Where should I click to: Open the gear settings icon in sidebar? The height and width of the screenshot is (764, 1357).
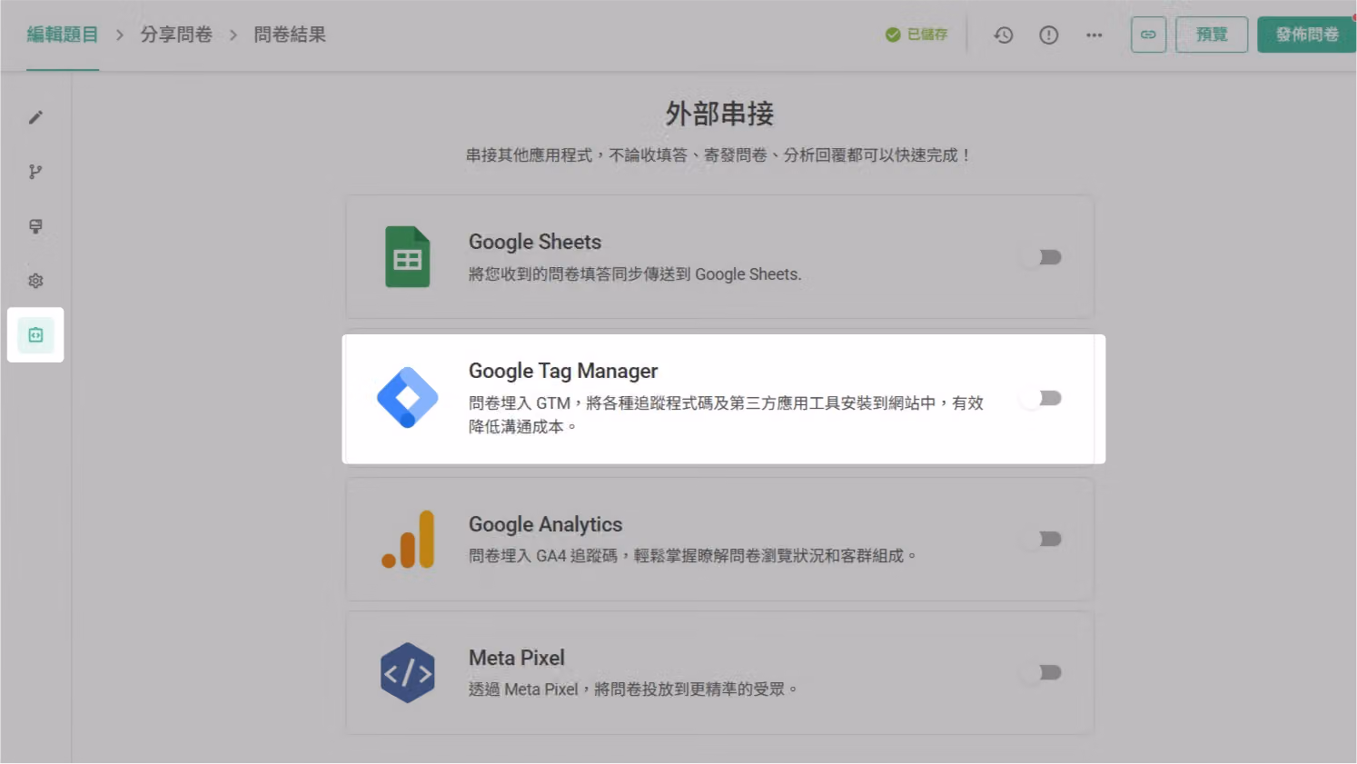pos(35,281)
